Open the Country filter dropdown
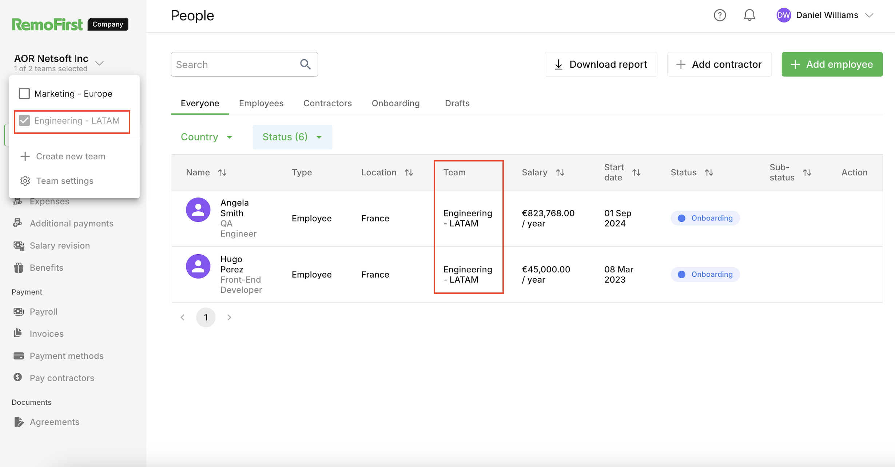895x467 pixels. pyautogui.click(x=206, y=137)
